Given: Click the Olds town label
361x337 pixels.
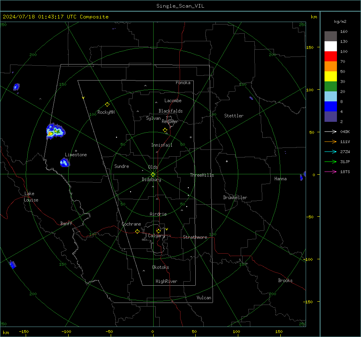Looking at the screenshot, I should [x=153, y=167].
